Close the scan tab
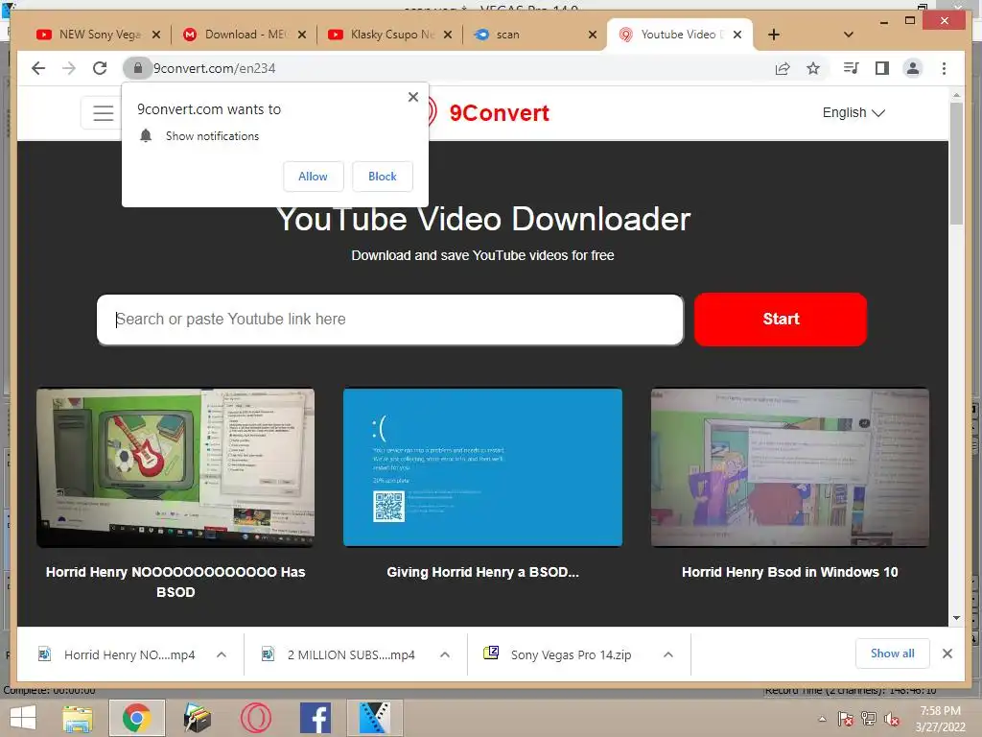This screenshot has height=737, width=982. (x=593, y=35)
